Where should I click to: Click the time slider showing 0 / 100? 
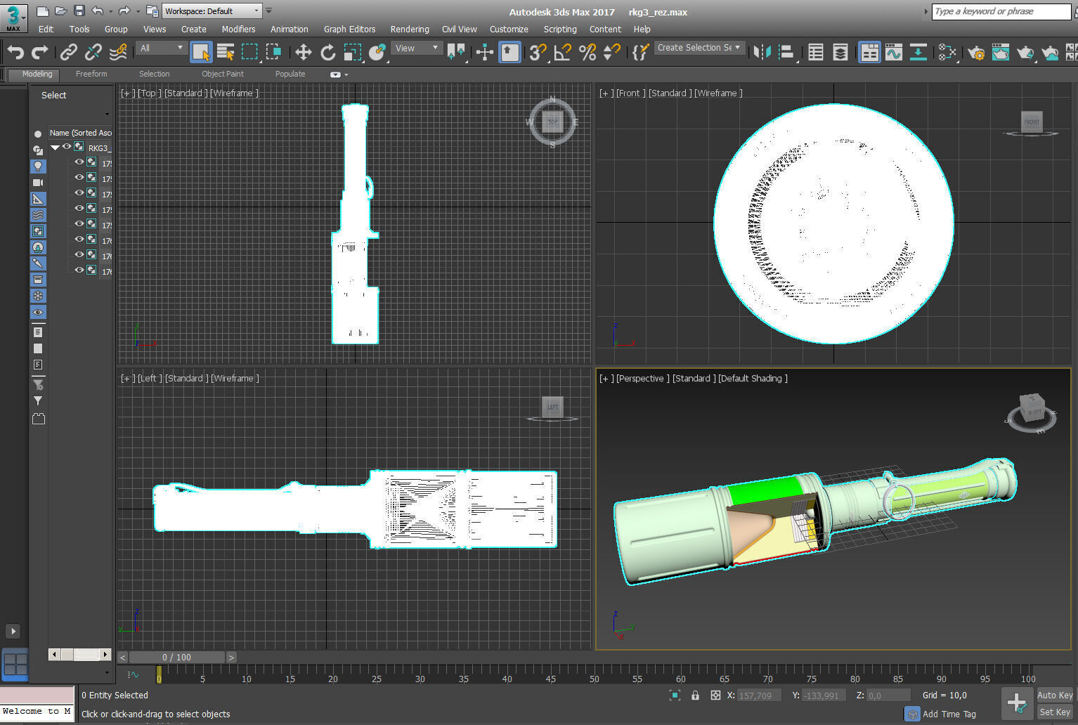(177, 658)
